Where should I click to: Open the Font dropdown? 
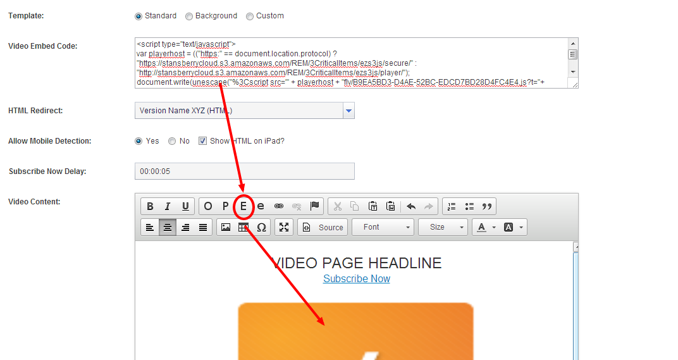383,227
